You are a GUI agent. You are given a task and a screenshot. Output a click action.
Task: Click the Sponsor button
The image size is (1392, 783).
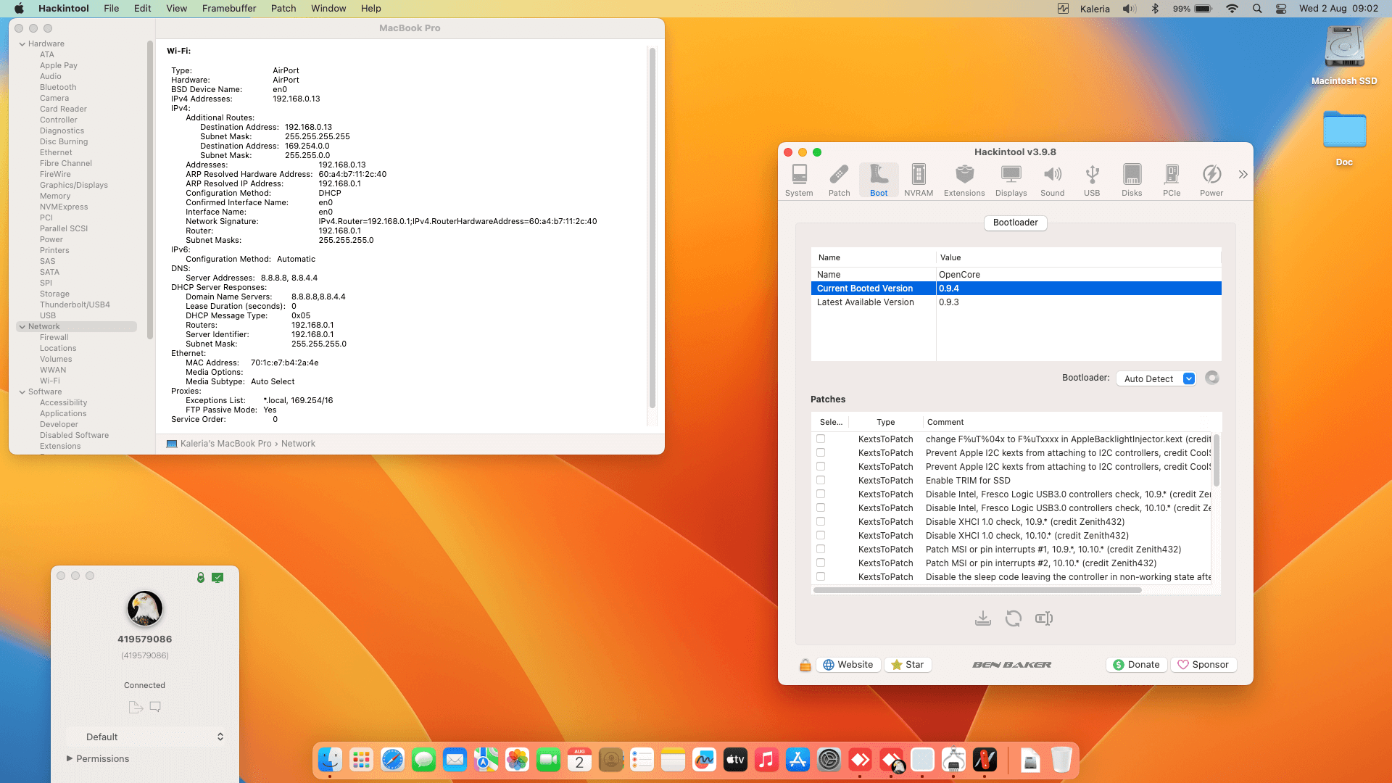coord(1203,664)
